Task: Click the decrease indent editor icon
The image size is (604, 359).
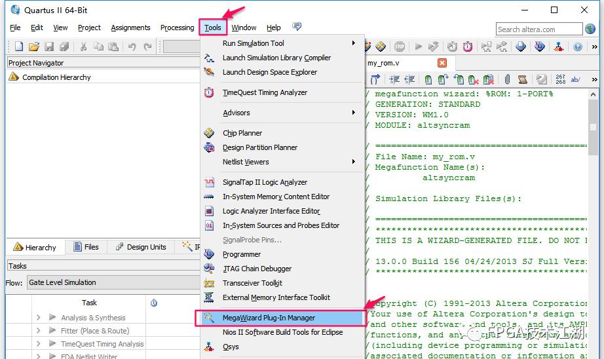Action: [409, 79]
